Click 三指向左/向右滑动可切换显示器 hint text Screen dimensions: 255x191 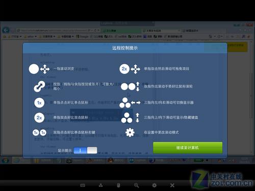(169, 102)
